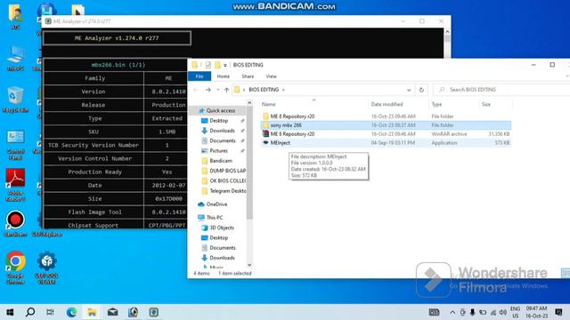Image resolution: width=570 pixels, height=320 pixels.
Task: Open Task View on the taskbar
Action: [x=50, y=312]
